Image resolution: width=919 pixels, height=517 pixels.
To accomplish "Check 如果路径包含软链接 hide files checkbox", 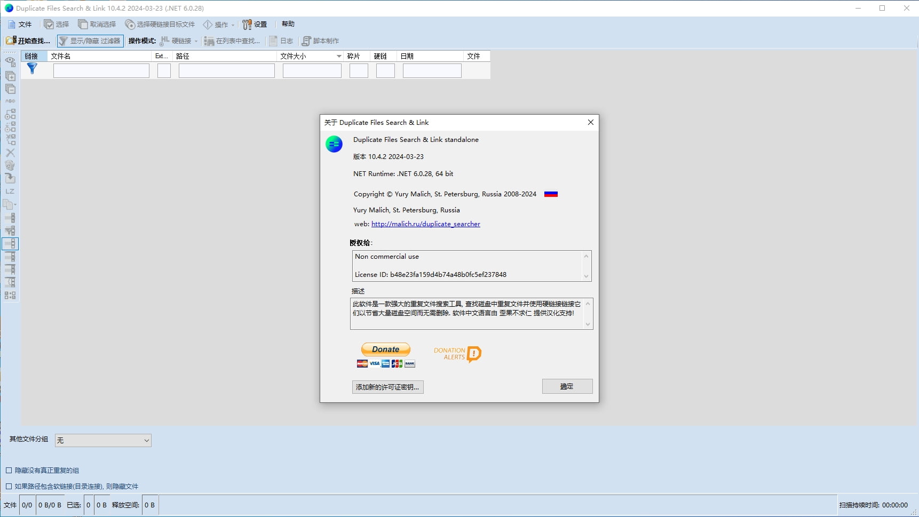I will tap(9, 486).
